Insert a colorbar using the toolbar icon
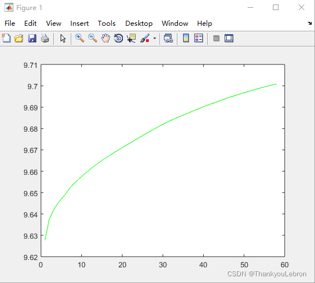Screen dimensions: 315x283 186,38
